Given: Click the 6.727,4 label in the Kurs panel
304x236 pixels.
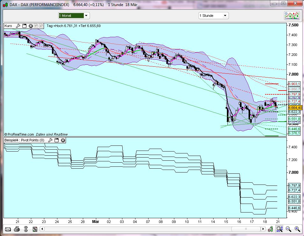Looking at the screenshot, I should [294, 101].
